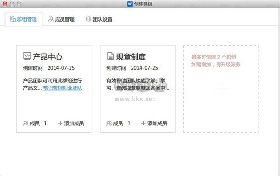Viewport: 280px width, 176px height.
Task: Open the 团队设置 tab
Action: (x=99, y=19)
